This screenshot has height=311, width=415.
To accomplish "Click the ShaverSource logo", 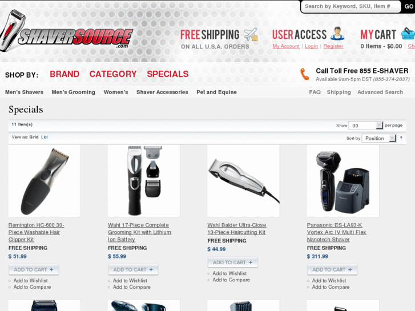I will (x=66, y=31).
